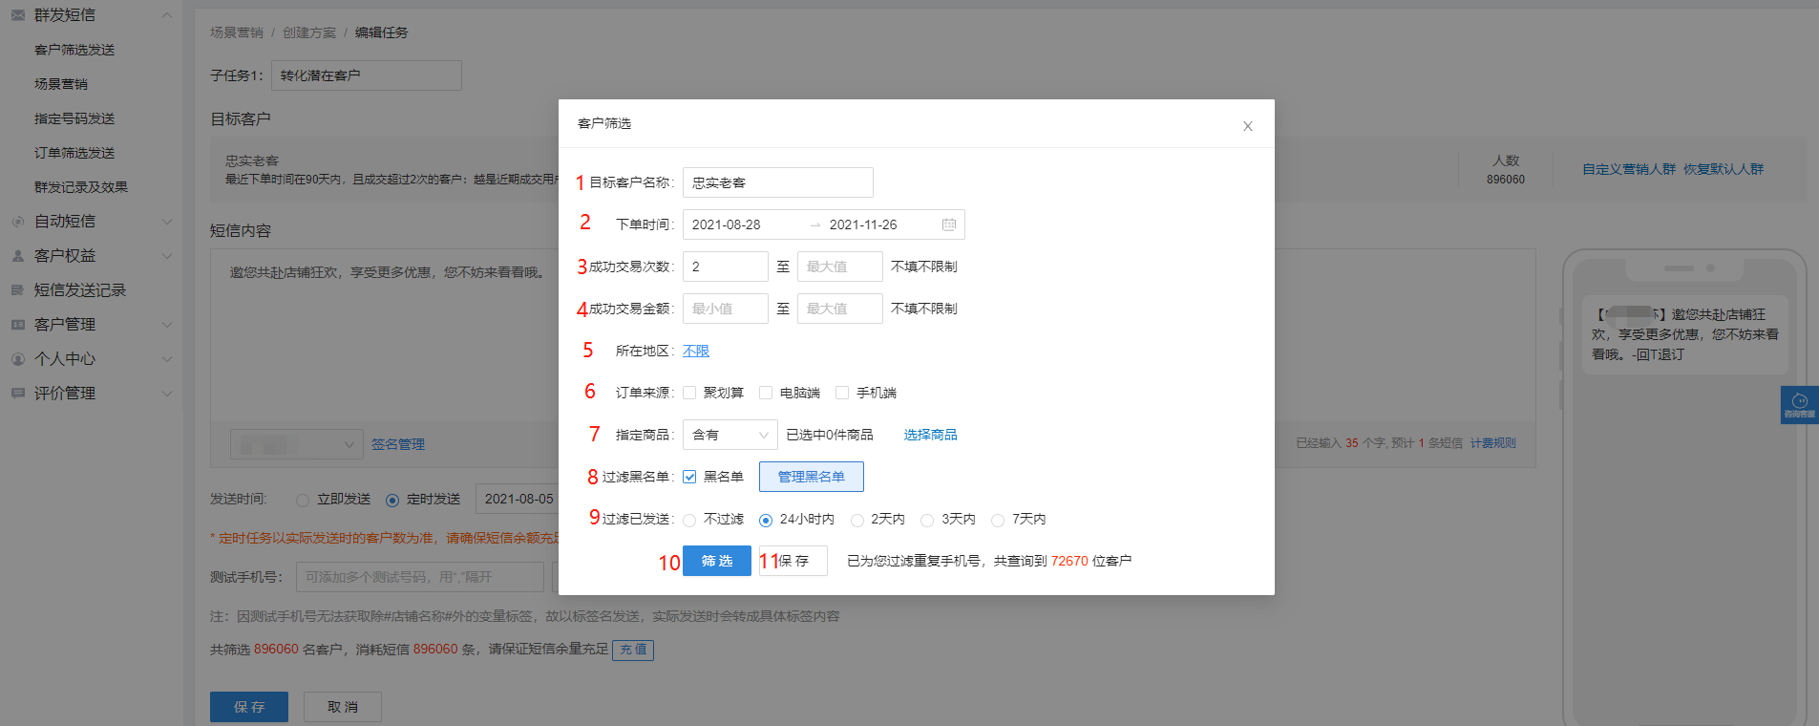Select the 2天内 radio option
Image resolution: width=1819 pixels, height=726 pixels.
coord(857,520)
